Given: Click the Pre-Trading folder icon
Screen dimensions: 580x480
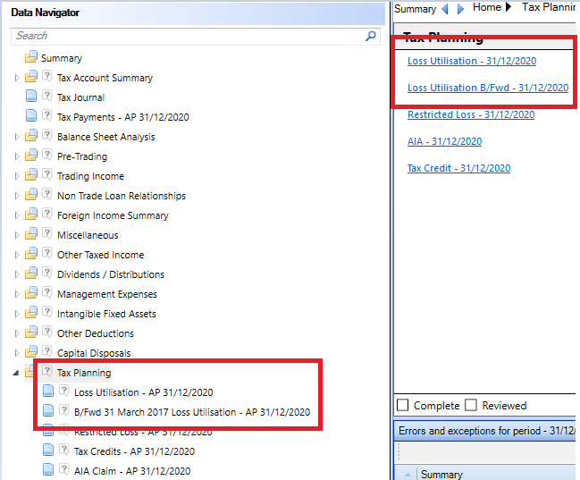Looking at the screenshot, I should click(31, 155).
